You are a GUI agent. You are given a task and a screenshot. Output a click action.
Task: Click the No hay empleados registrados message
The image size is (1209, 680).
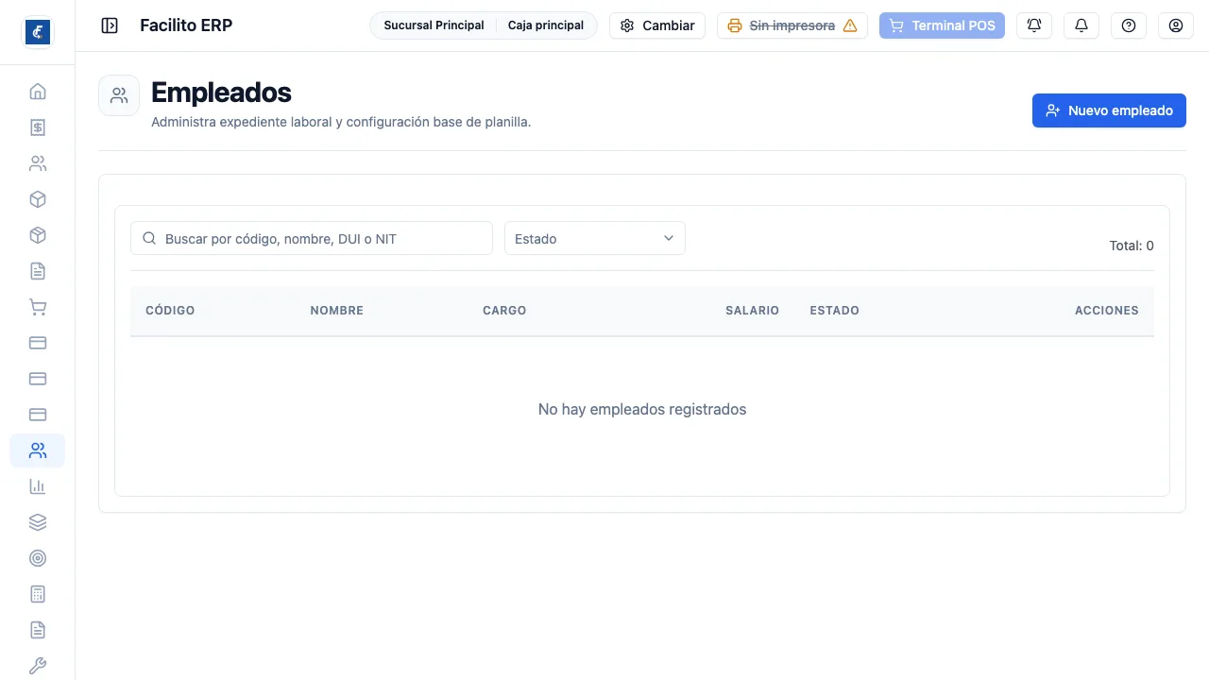click(x=642, y=409)
